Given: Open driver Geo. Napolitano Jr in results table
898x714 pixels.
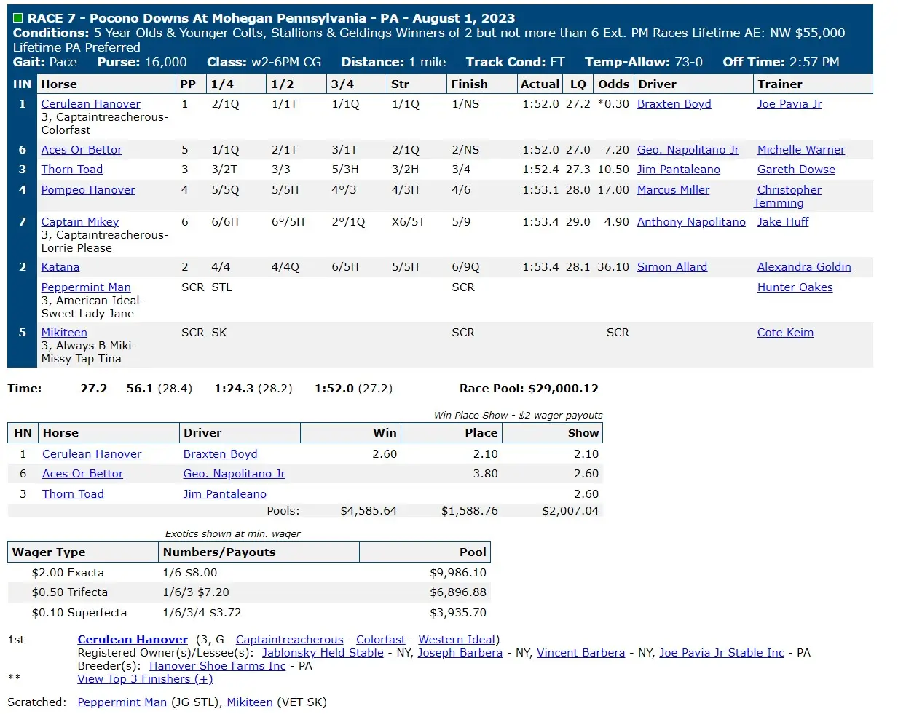Looking at the screenshot, I should (688, 150).
